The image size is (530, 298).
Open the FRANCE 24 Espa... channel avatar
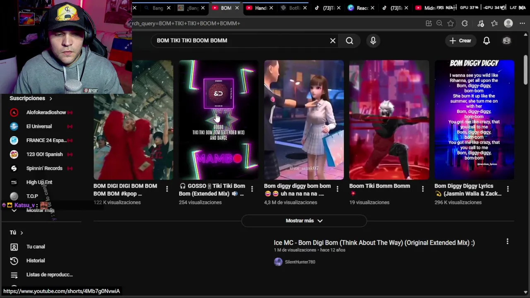click(x=14, y=140)
